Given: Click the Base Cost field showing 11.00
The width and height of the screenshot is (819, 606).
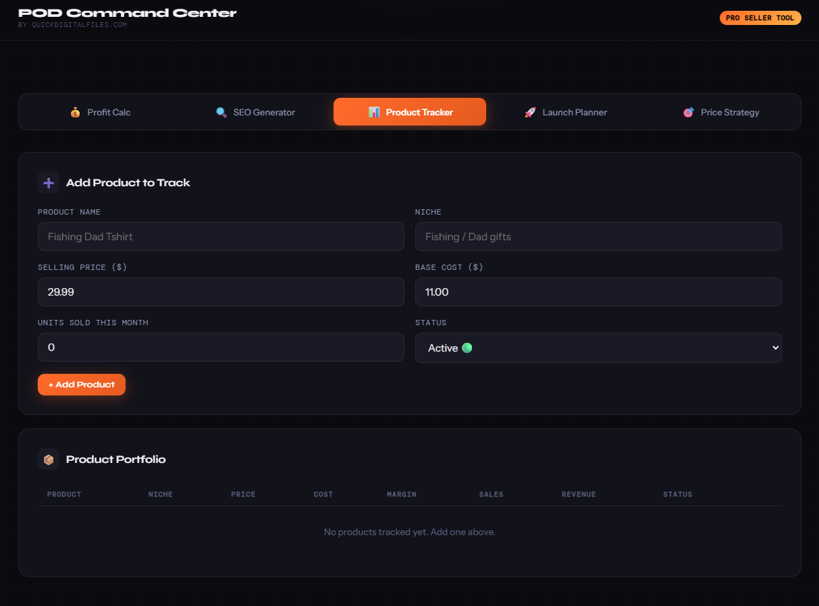Looking at the screenshot, I should (598, 292).
